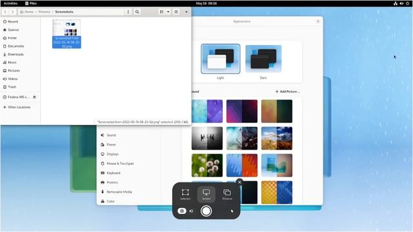Click Screenshots in the path bar
The height and width of the screenshot is (232, 413).
pyautogui.click(x=65, y=12)
